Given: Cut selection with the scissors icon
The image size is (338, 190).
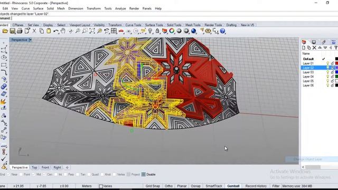Looking at the screenshot, I should point(34,31).
